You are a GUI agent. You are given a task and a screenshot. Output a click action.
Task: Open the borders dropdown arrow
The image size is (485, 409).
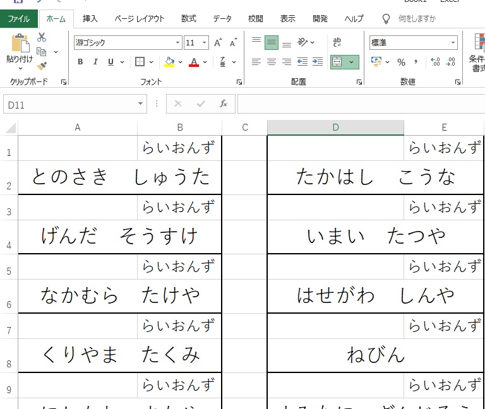152,62
